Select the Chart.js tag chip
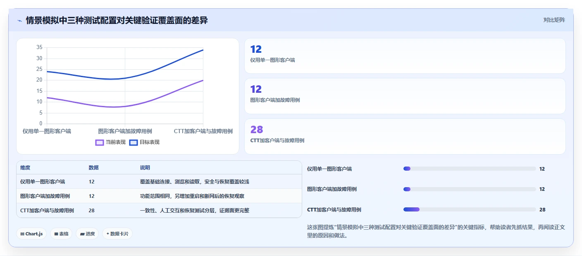 coord(31,234)
